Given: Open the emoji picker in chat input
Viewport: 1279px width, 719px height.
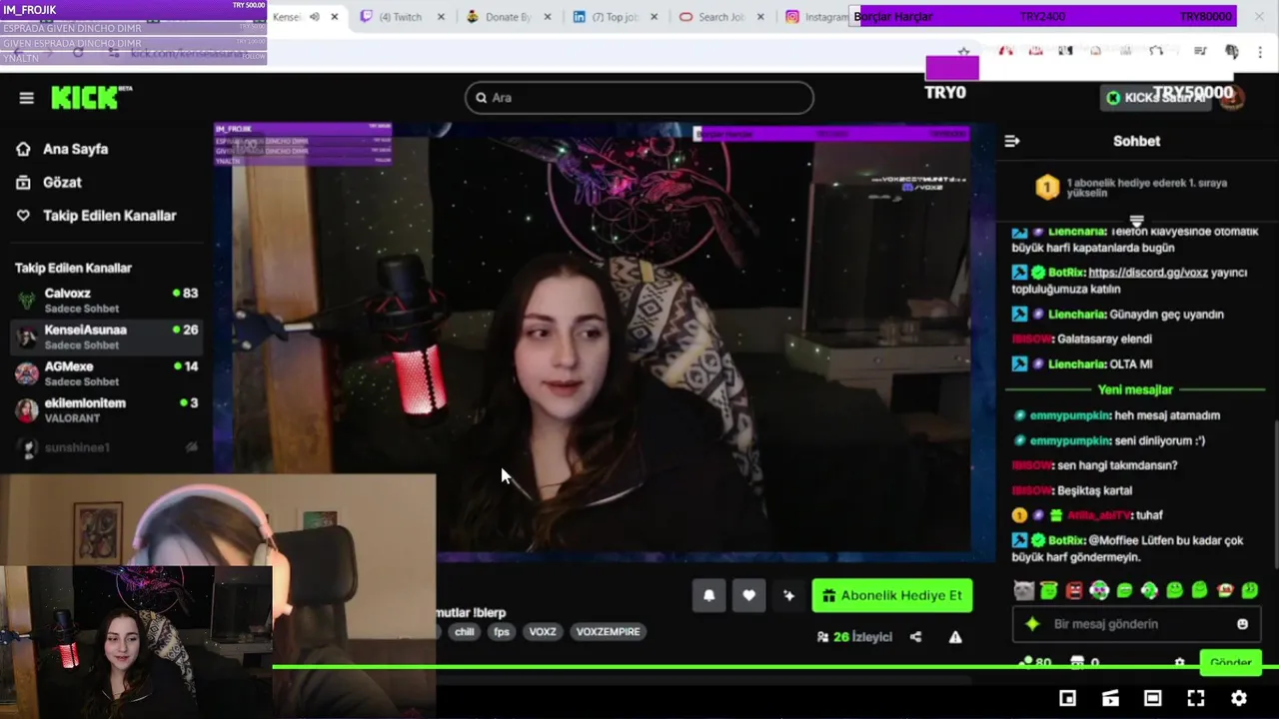Looking at the screenshot, I should 1242,624.
